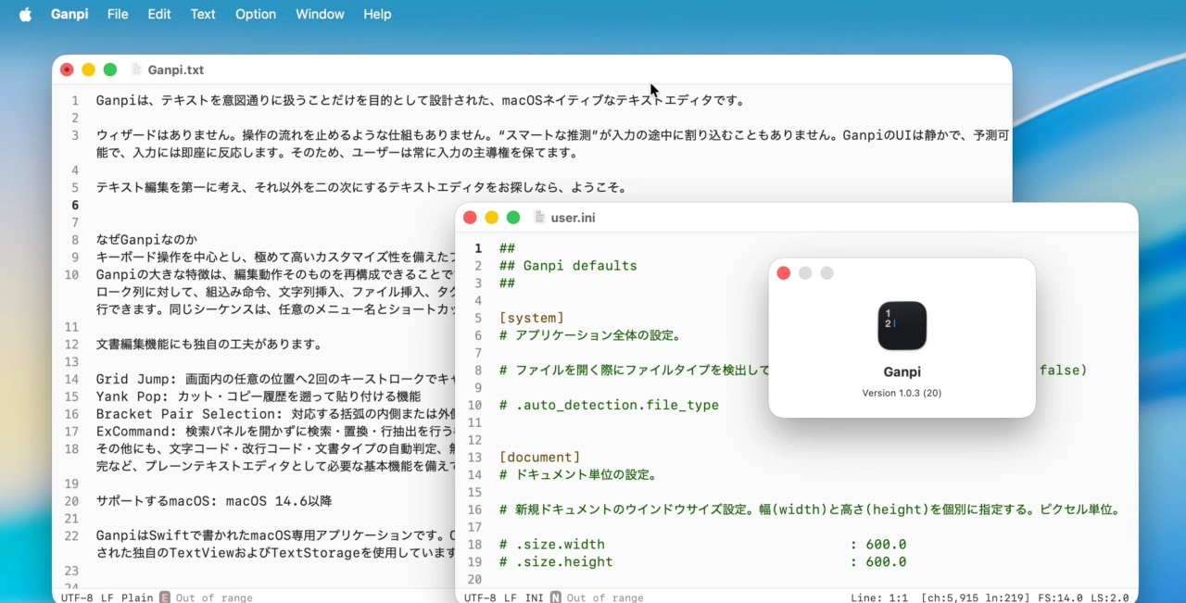Close the Ganpi.txt window
The image size is (1186, 603).
(x=67, y=69)
